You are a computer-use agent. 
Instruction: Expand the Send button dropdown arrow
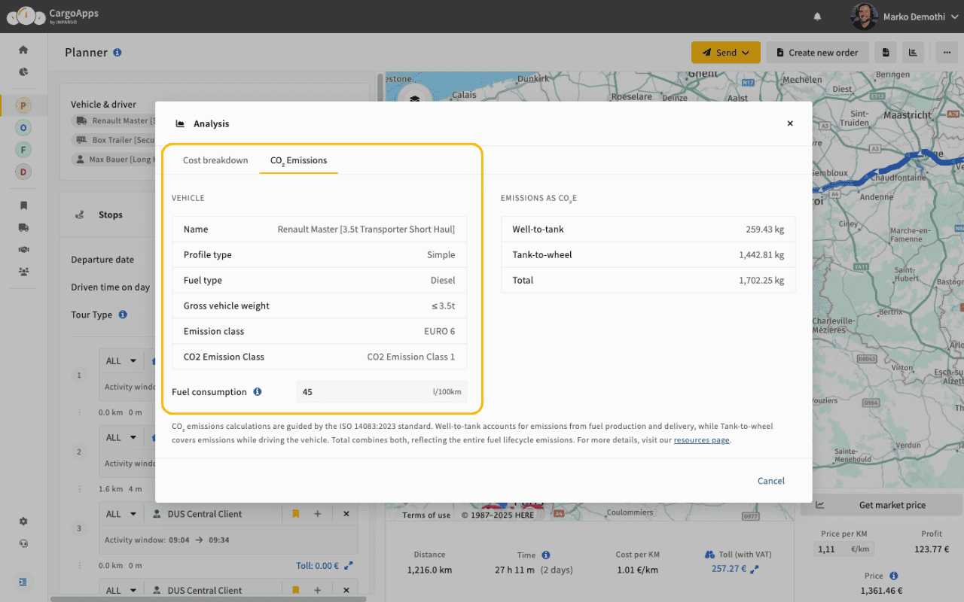click(746, 52)
